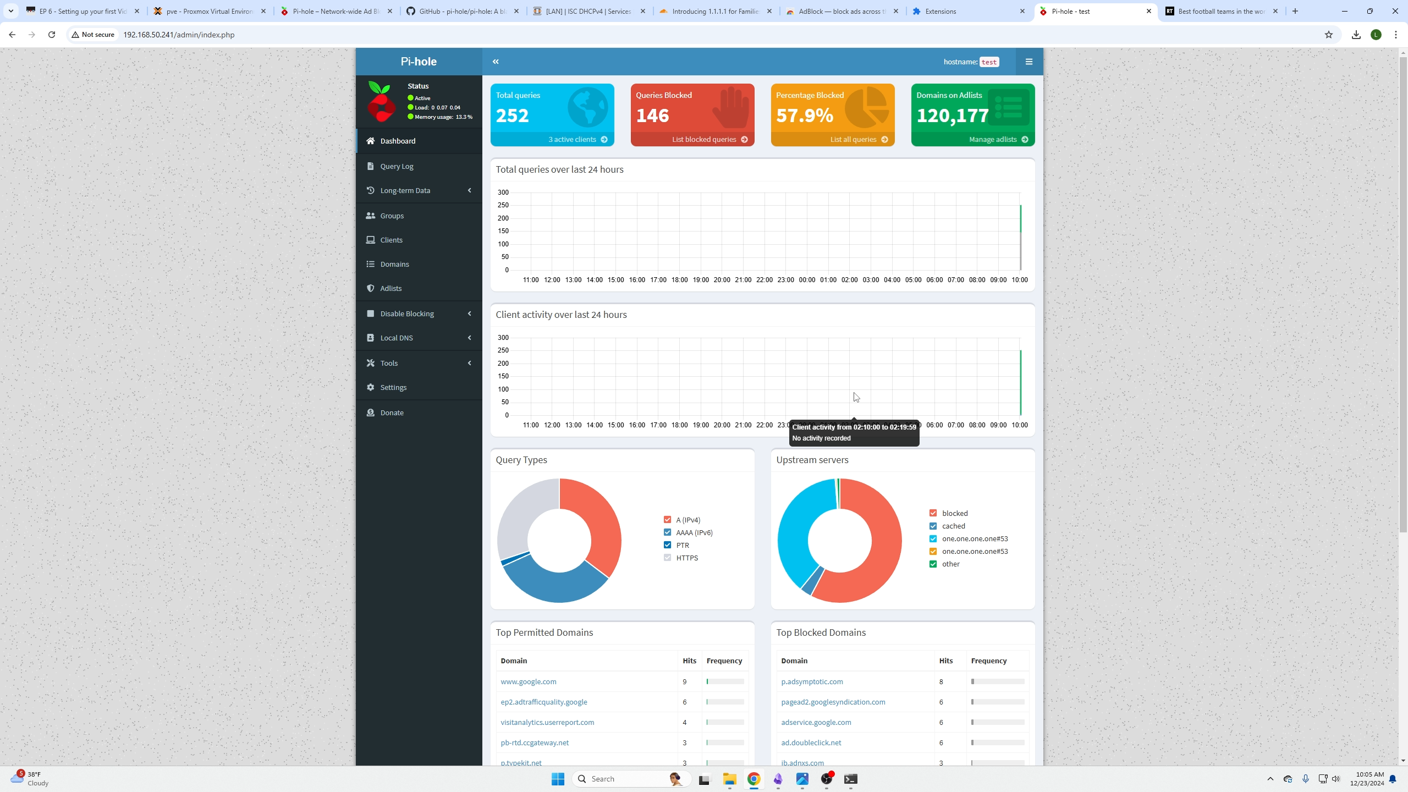Bookmark page with star icon
The width and height of the screenshot is (1408, 792).
click(x=1329, y=35)
